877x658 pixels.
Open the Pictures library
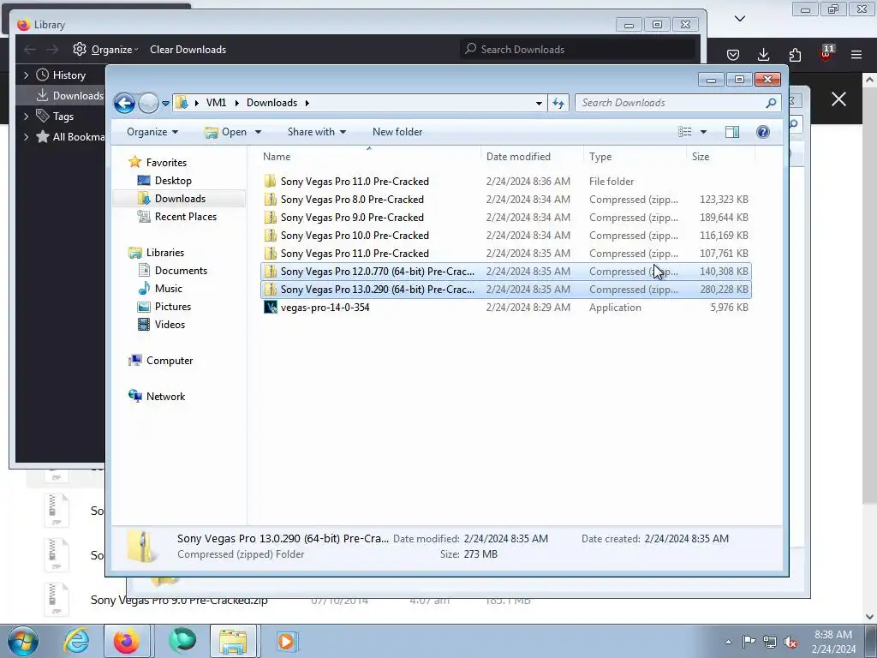click(x=172, y=307)
